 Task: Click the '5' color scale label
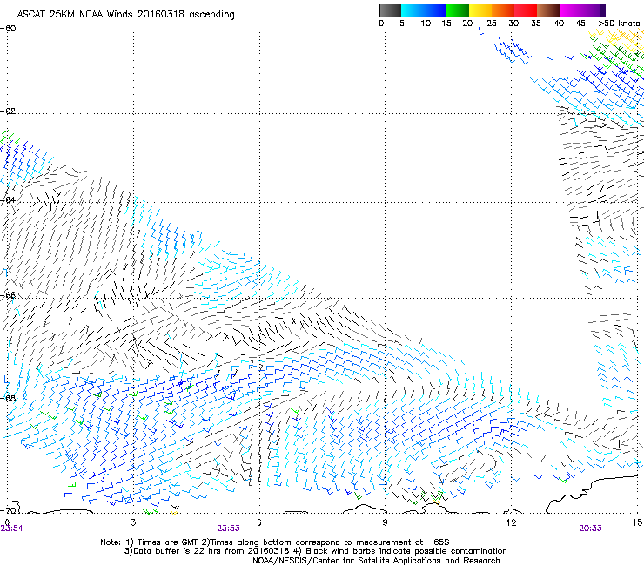402,24
